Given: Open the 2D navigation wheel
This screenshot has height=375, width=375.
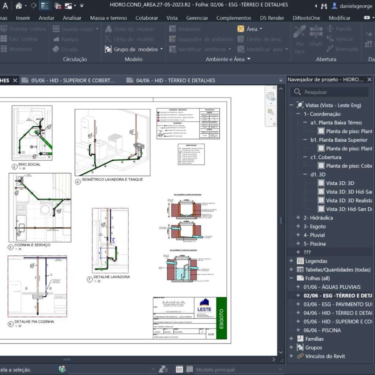Looking at the screenshot, I should 271,96.
